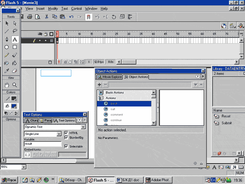Click the Rotate toolbar icon
The width and height of the screenshot is (245, 184).
[114, 17]
